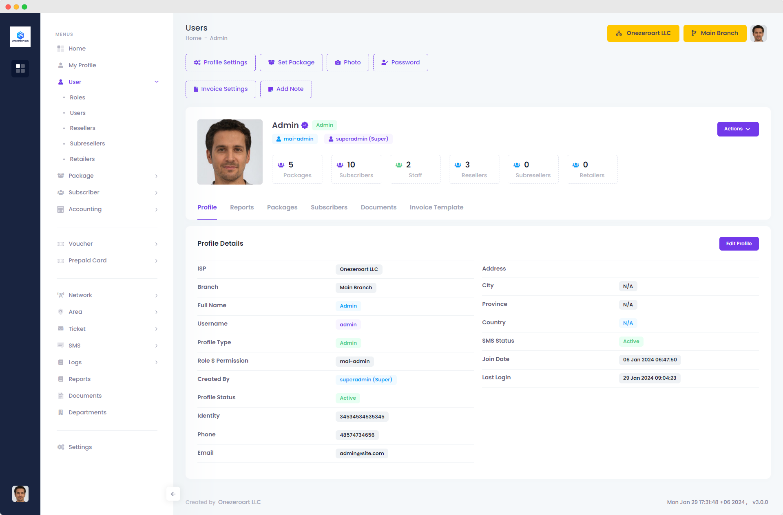The width and height of the screenshot is (783, 515).
Task: Click the Prepaid Card icon
Action: [60, 260]
